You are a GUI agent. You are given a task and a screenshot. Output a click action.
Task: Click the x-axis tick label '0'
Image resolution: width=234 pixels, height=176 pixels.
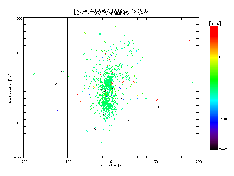111,162
